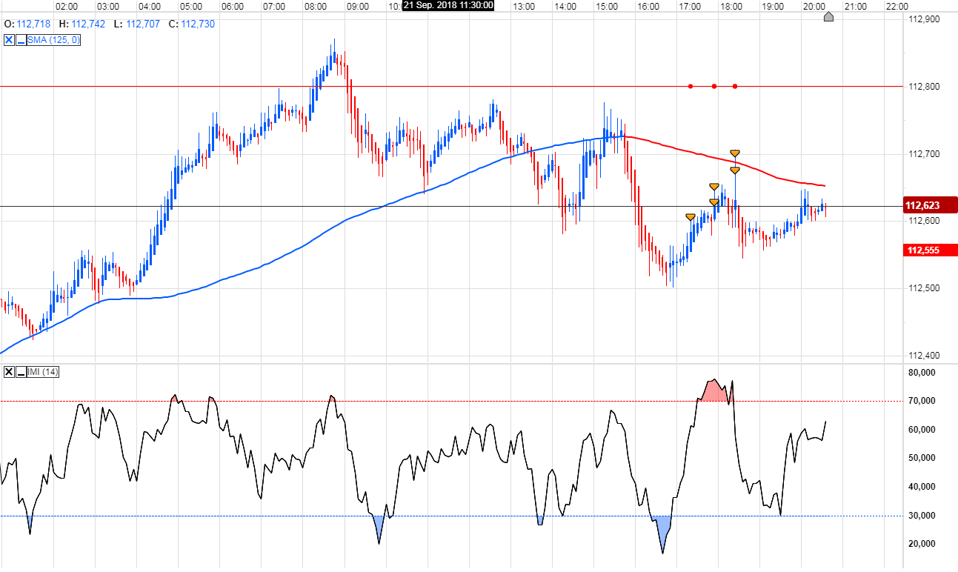Click the home reset icon above price axis
This screenshot has width=958, height=572.
coord(829,16)
